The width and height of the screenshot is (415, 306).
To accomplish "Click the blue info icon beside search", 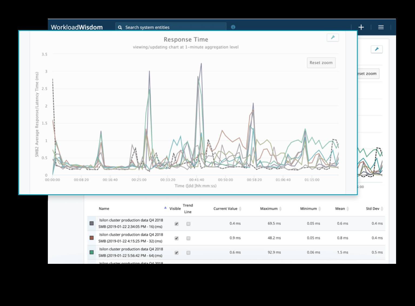I will (233, 27).
